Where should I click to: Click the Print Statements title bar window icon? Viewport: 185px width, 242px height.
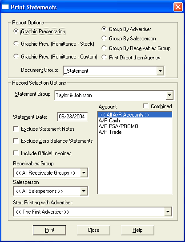(5, 7)
